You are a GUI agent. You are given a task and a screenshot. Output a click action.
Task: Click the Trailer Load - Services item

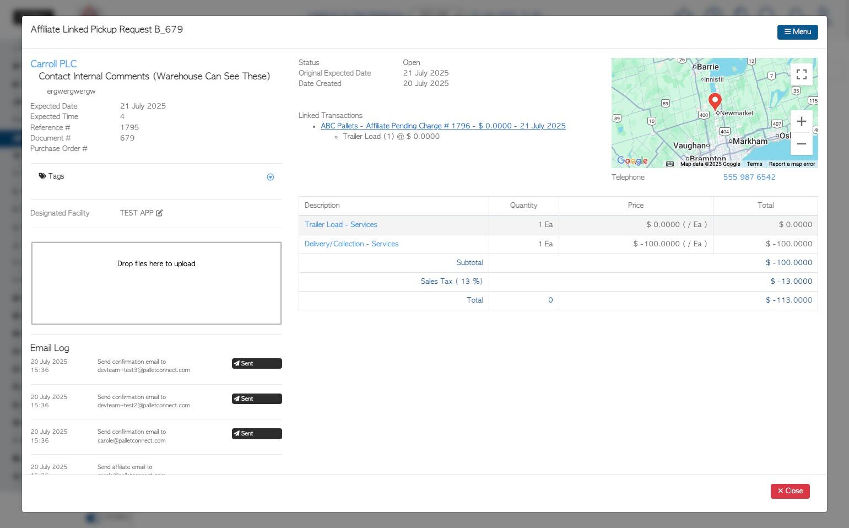tap(341, 224)
